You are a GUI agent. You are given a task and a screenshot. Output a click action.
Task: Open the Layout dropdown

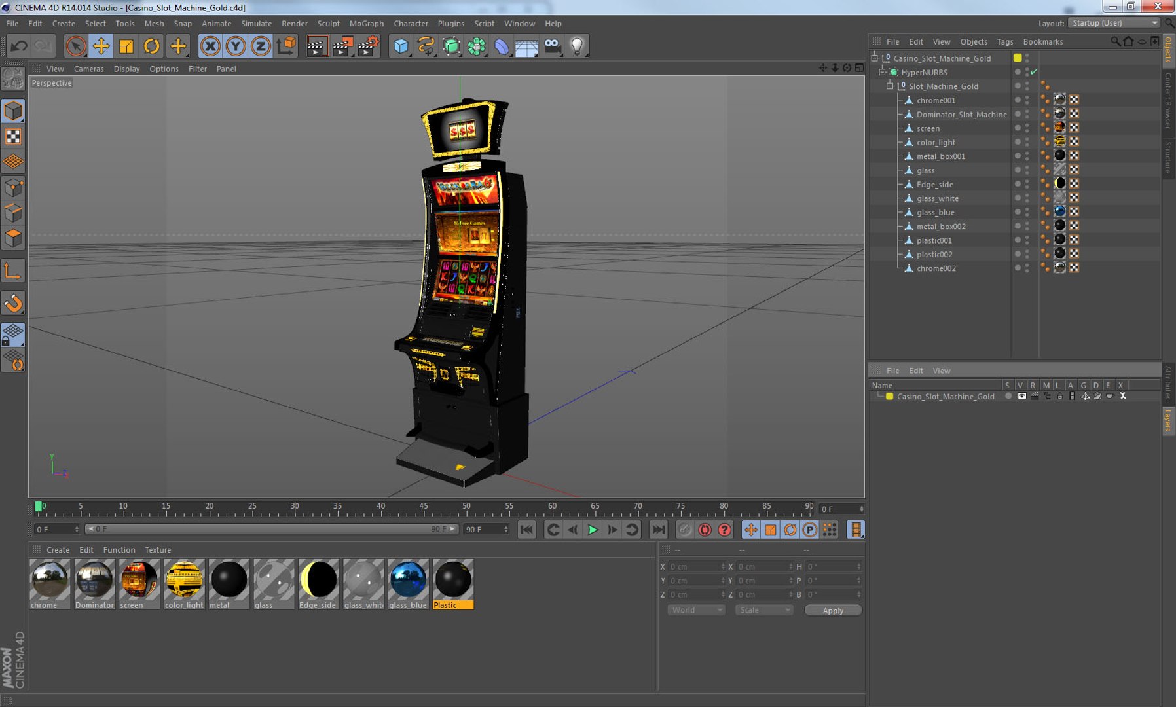1114,23
